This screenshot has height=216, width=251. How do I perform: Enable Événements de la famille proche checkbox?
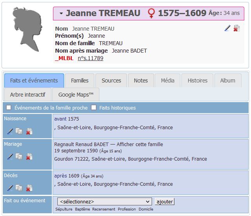tap(9, 108)
